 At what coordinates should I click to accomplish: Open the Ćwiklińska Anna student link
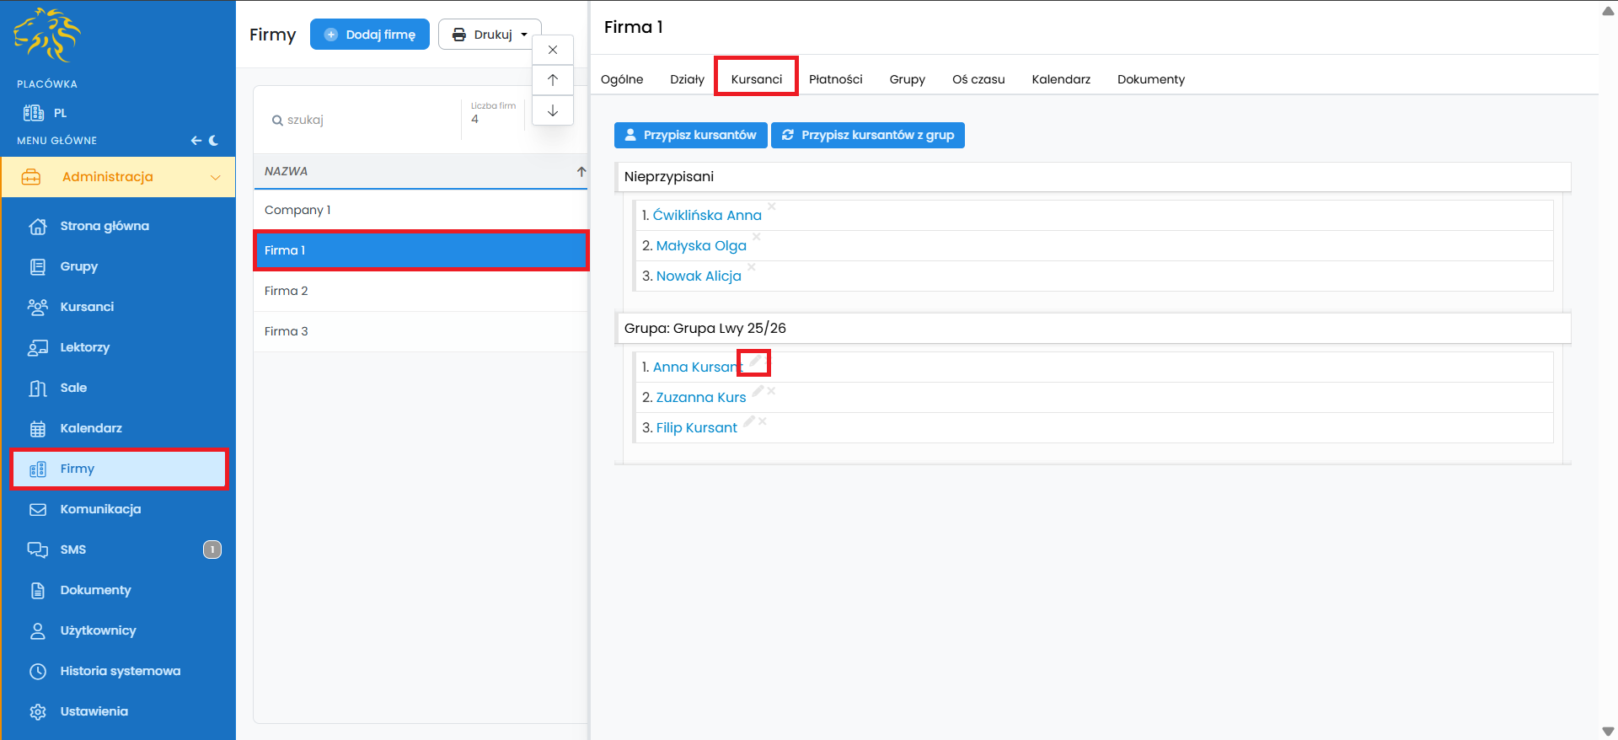pos(706,216)
